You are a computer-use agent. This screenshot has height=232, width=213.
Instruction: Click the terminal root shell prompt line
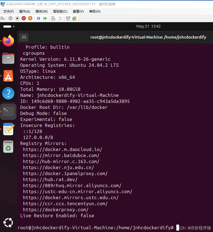click(96, 228)
